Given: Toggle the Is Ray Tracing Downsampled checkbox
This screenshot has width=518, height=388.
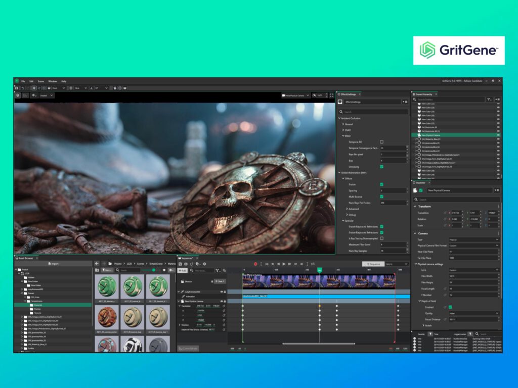Looking at the screenshot, I should coord(381,238).
